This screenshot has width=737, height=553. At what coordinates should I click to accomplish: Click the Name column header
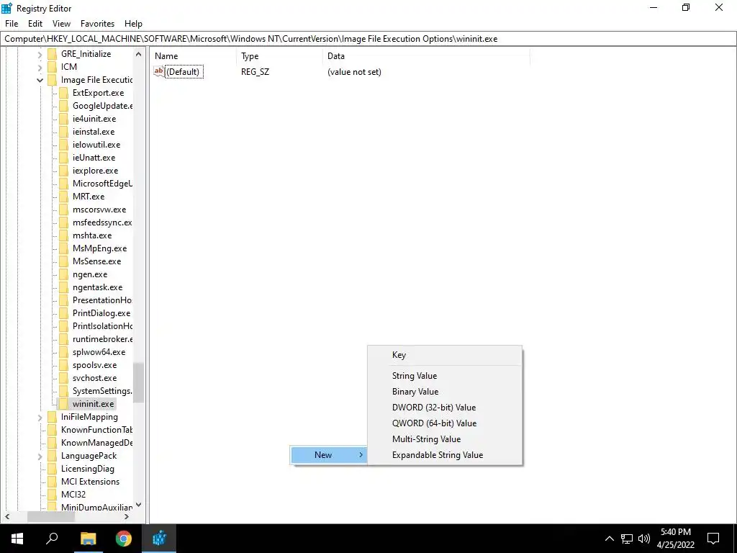[x=193, y=56]
